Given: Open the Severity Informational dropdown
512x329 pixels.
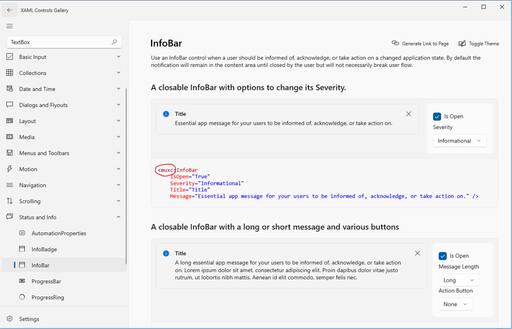Looking at the screenshot, I should point(460,141).
